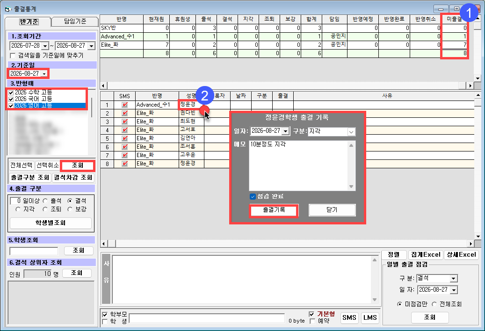
Task: Toggle SMS checkbox for row 4 고서호
Action: [x=125, y=130]
